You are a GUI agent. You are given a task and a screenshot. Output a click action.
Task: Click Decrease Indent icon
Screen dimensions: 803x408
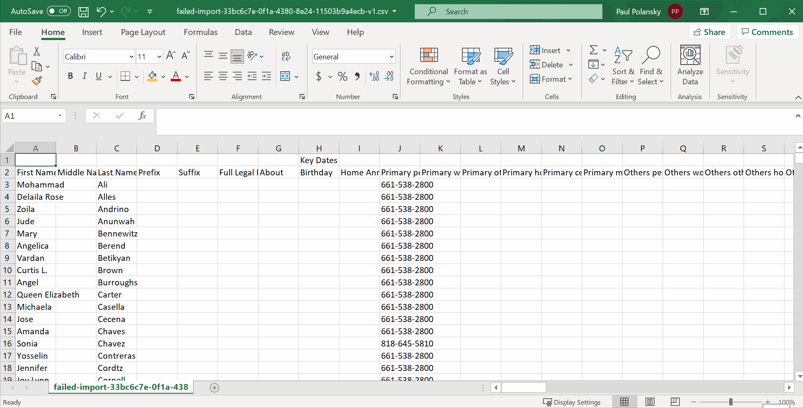[252, 76]
